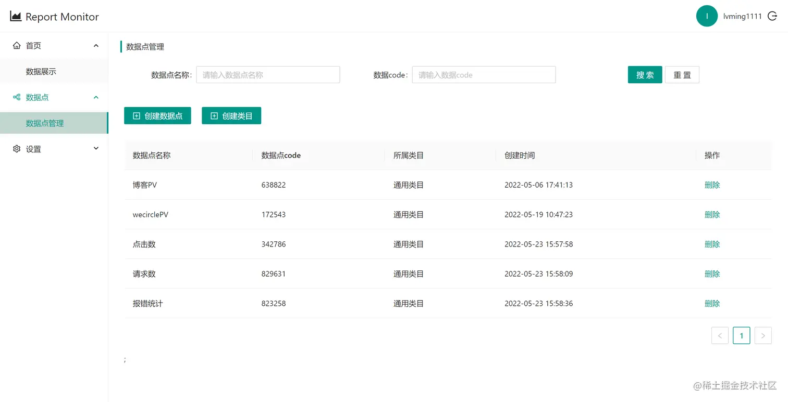Click the logout icon in the top right
This screenshot has height=402, width=788.
pos(772,16)
